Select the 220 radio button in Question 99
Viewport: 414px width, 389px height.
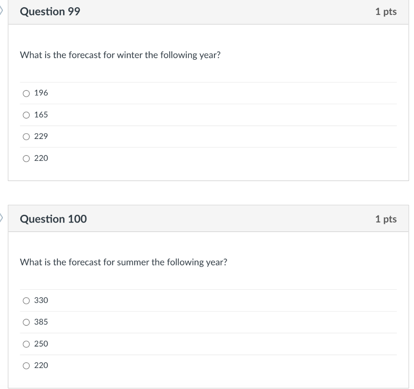(26, 159)
